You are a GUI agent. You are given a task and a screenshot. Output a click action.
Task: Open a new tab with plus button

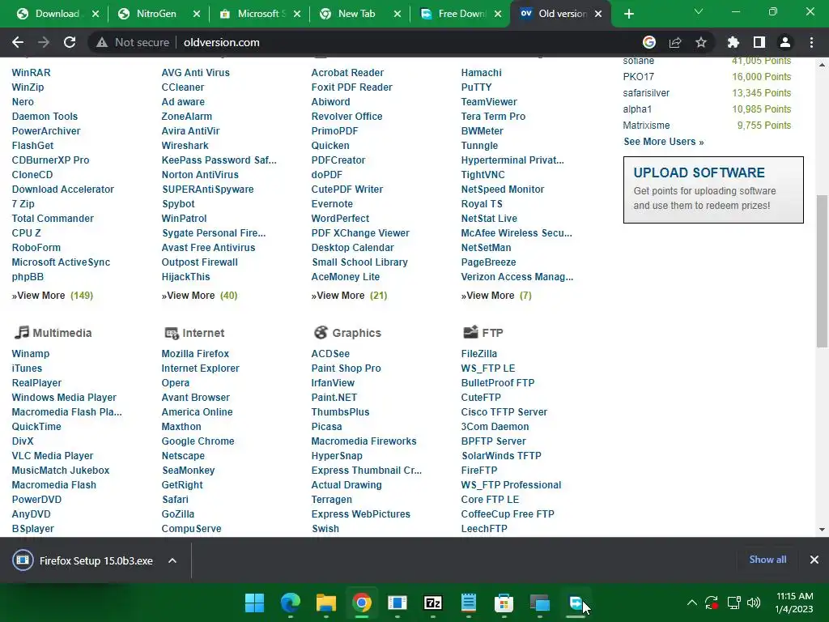pos(628,14)
